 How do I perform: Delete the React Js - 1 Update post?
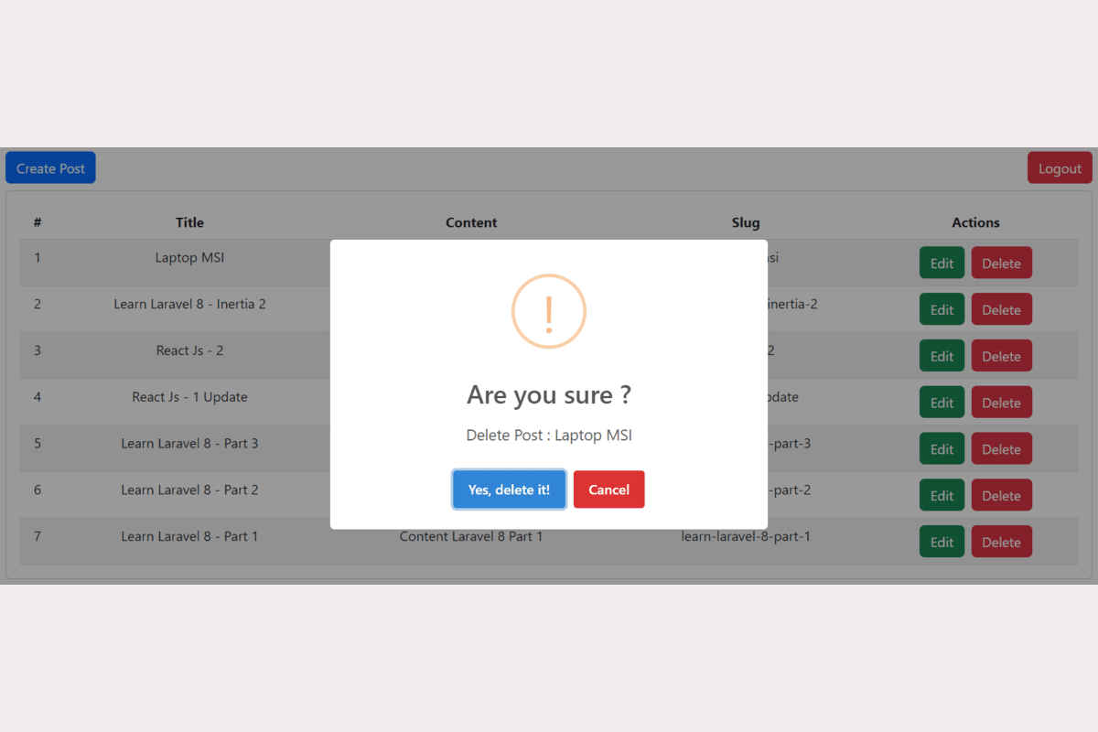[1001, 403]
